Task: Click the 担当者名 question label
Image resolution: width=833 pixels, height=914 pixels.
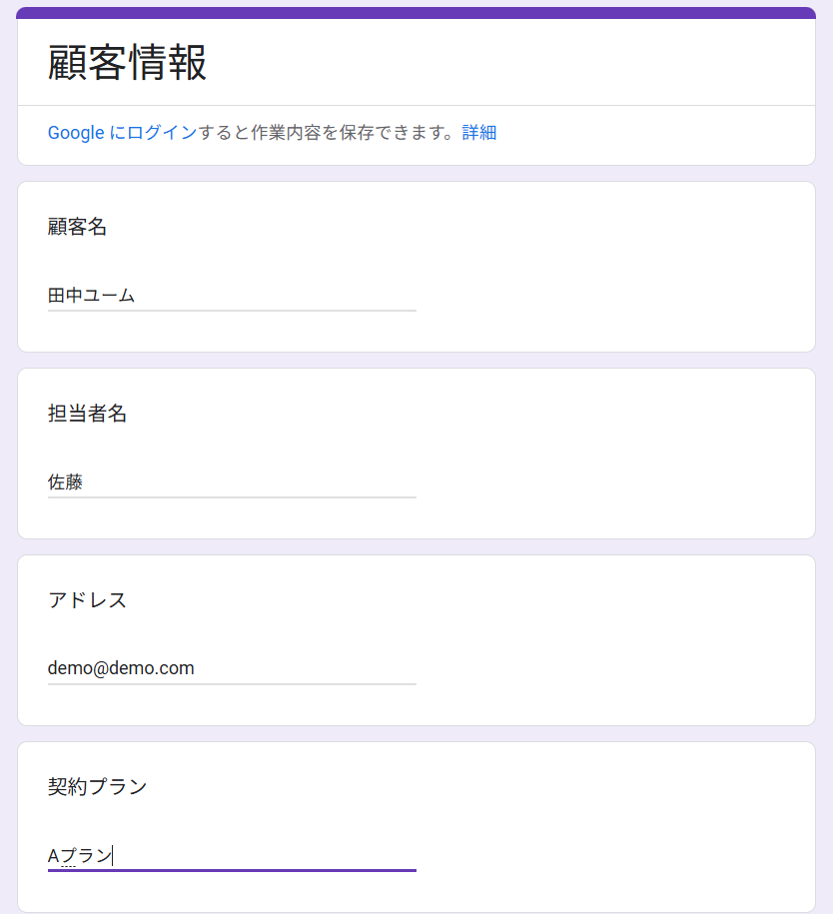Action: [87, 414]
